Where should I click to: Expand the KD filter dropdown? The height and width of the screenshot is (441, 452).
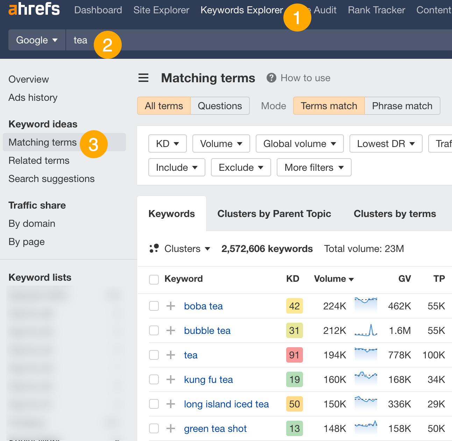(x=167, y=143)
